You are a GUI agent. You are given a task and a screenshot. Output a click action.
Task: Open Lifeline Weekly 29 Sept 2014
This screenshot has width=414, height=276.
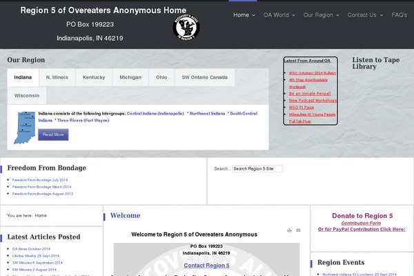tap(36, 256)
